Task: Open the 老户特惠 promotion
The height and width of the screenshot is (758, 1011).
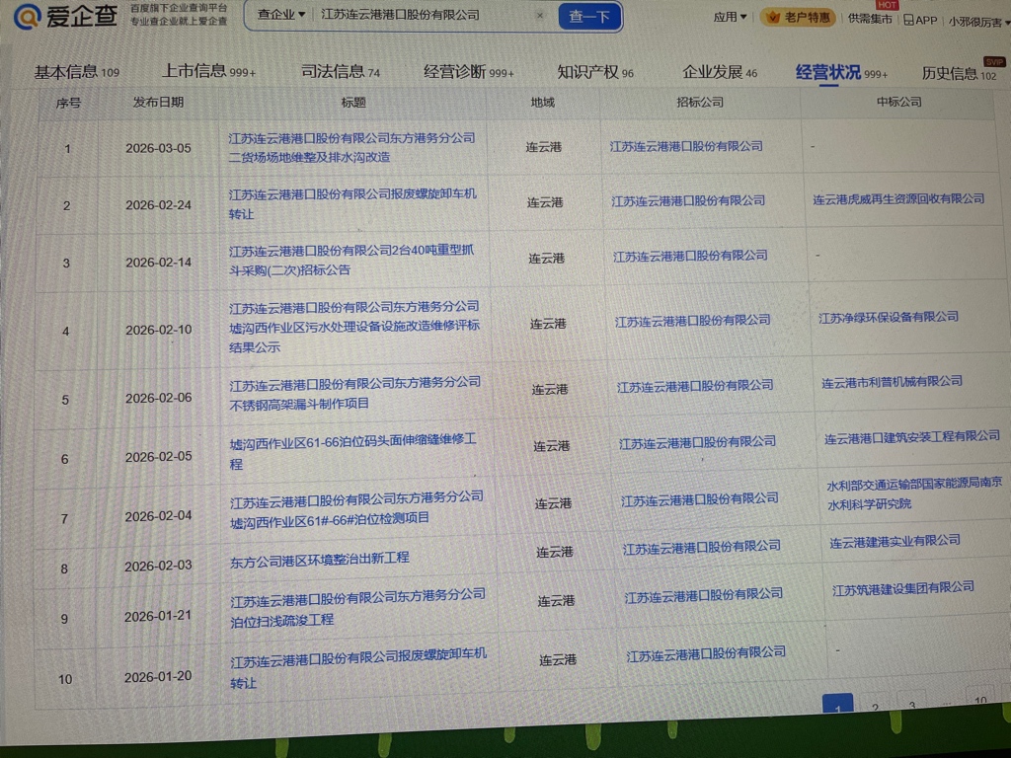Action: click(799, 18)
